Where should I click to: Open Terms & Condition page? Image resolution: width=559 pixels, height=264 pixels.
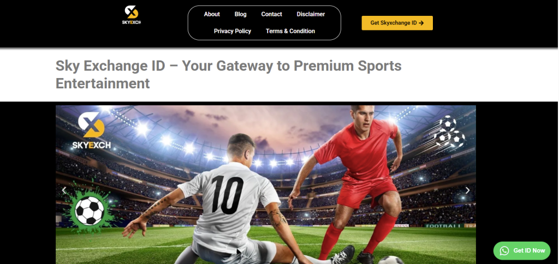pyautogui.click(x=290, y=31)
